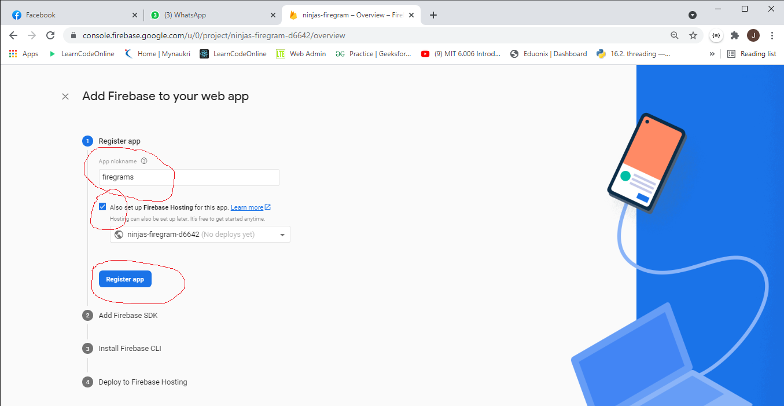The height and width of the screenshot is (406, 784).
Task: Click the Register app step heading
Action: pos(120,141)
